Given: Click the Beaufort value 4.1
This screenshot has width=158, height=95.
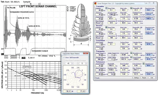Looking at the screenshot, I should pyautogui.click(x=111, y=44).
